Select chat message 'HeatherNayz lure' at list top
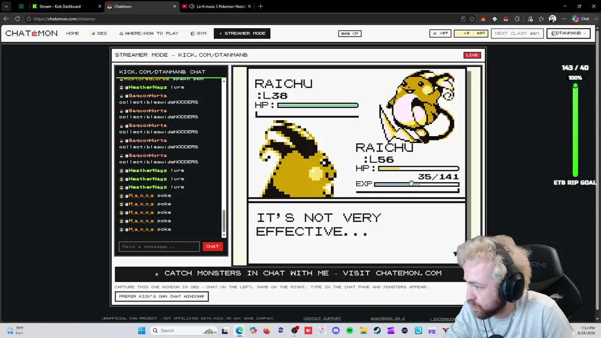The height and width of the screenshot is (338, 601). [153, 87]
